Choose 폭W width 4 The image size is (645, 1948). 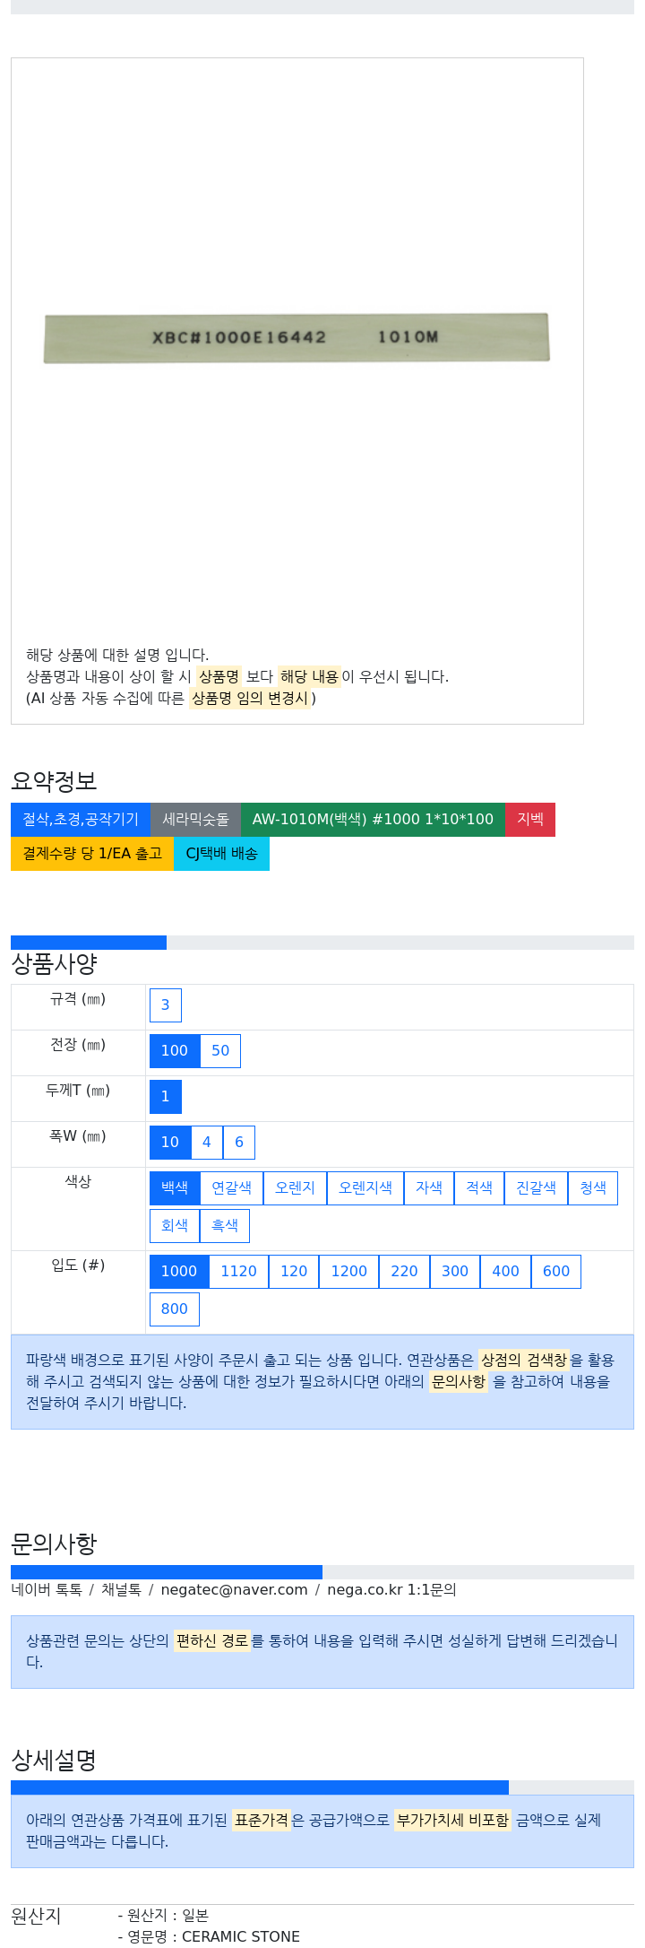[x=207, y=1143]
